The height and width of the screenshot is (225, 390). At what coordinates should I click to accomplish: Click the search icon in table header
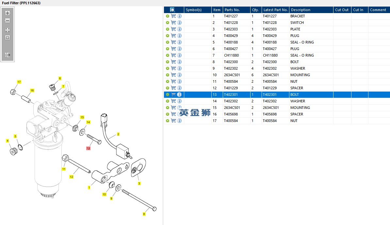172,10
